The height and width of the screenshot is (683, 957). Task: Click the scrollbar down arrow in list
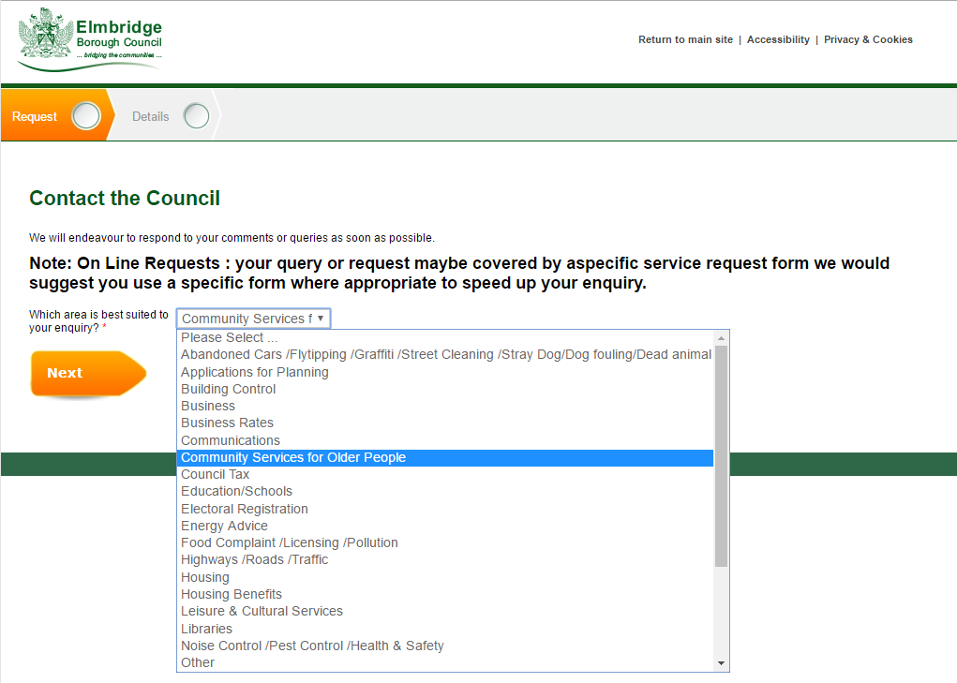(721, 663)
